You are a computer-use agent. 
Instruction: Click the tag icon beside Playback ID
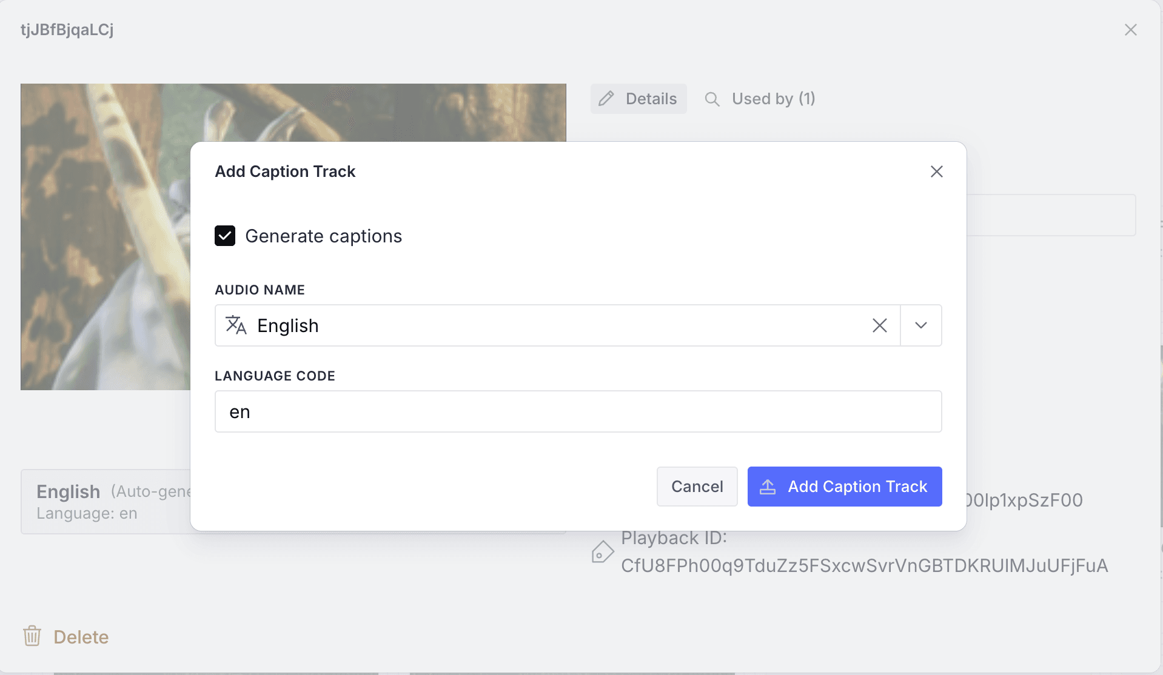click(x=602, y=552)
